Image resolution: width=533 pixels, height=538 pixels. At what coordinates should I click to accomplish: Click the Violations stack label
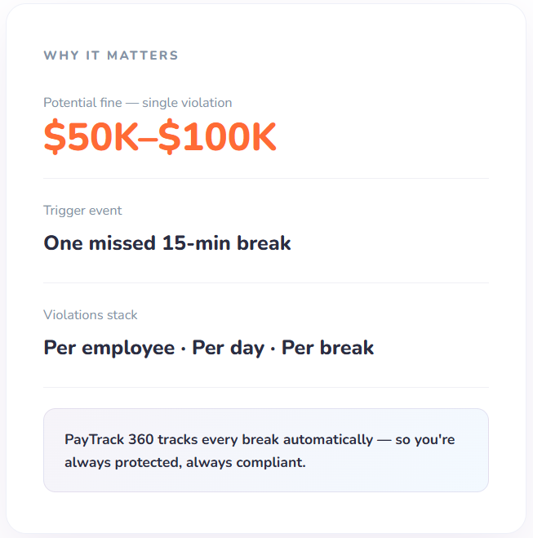point(91,315)
